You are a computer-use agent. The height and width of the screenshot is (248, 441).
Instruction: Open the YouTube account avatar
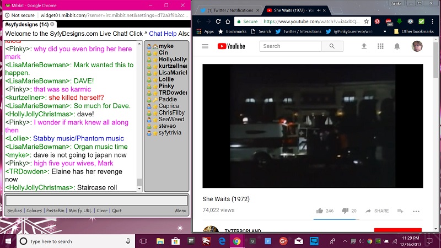[417, 46]
